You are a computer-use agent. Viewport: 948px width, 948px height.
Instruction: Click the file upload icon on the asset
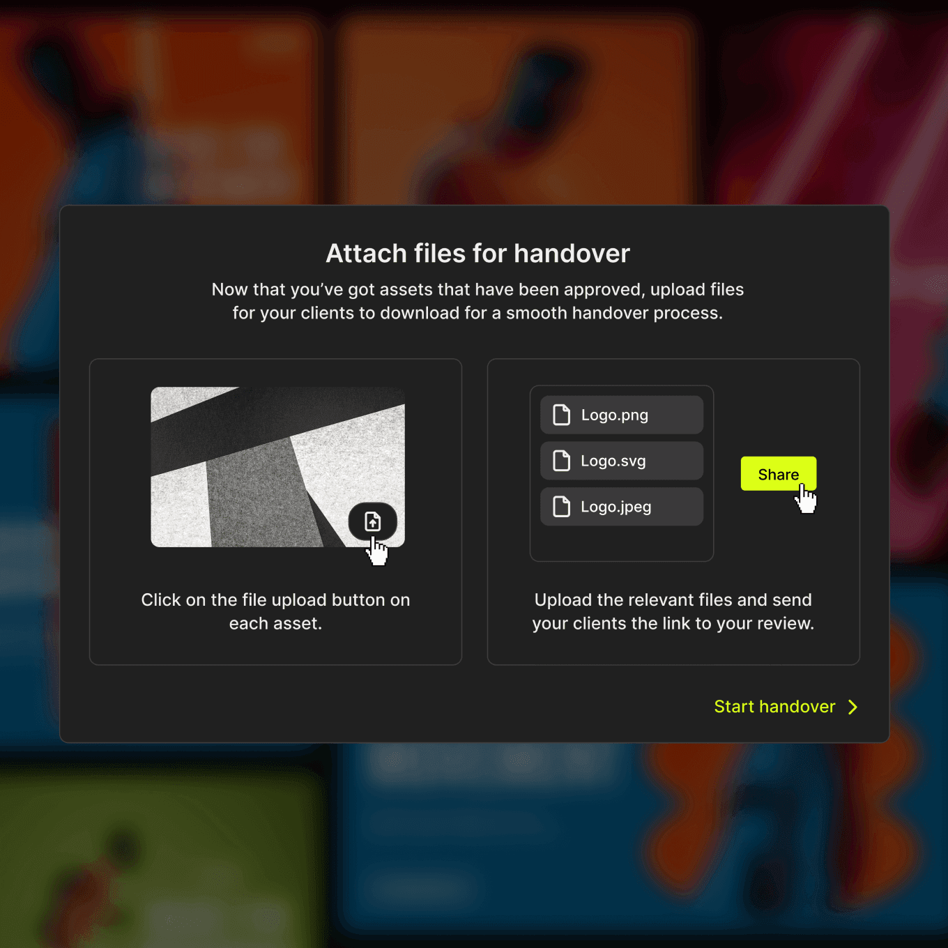click(373, 521)
